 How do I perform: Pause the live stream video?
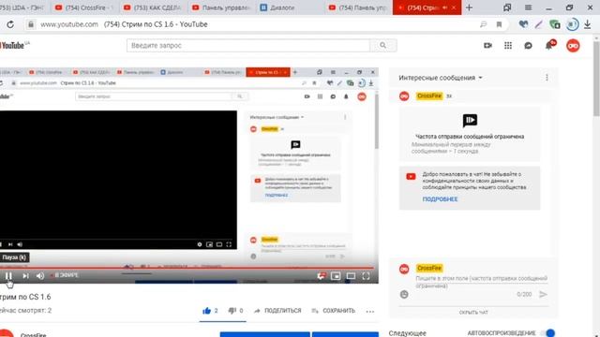8,275
